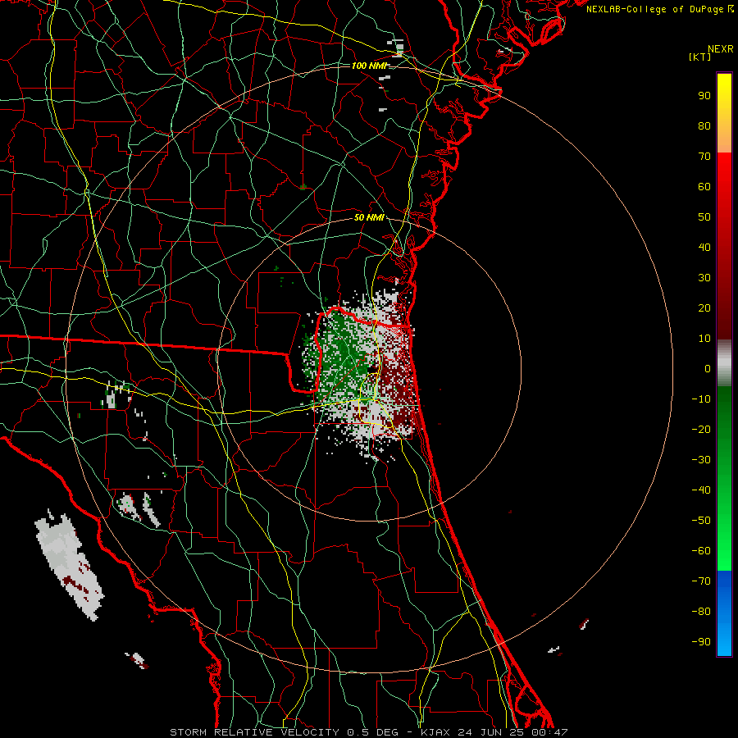Image resolution: width=738 pixels, height=738 pixels.
Task: Click the 60 value on velocity scale
Action: click(x=704, y=187)
